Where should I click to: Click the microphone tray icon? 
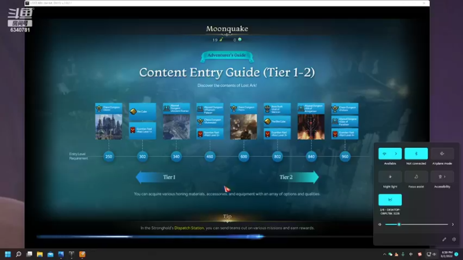(403, 254)
